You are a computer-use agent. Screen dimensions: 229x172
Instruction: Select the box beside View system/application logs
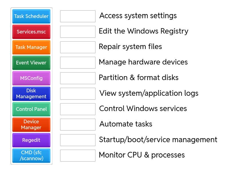click(78, 94)
